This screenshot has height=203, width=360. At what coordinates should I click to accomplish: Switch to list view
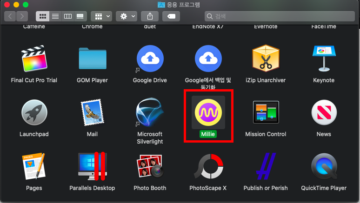coord(55,16)
